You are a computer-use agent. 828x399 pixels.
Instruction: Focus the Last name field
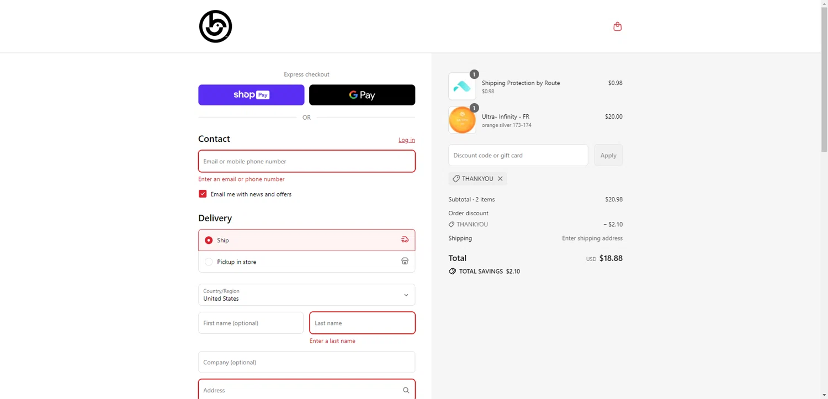pos(362,323)
